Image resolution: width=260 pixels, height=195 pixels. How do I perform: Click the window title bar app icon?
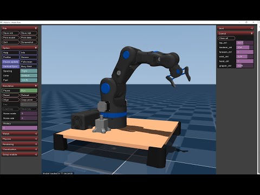[1, 22]
